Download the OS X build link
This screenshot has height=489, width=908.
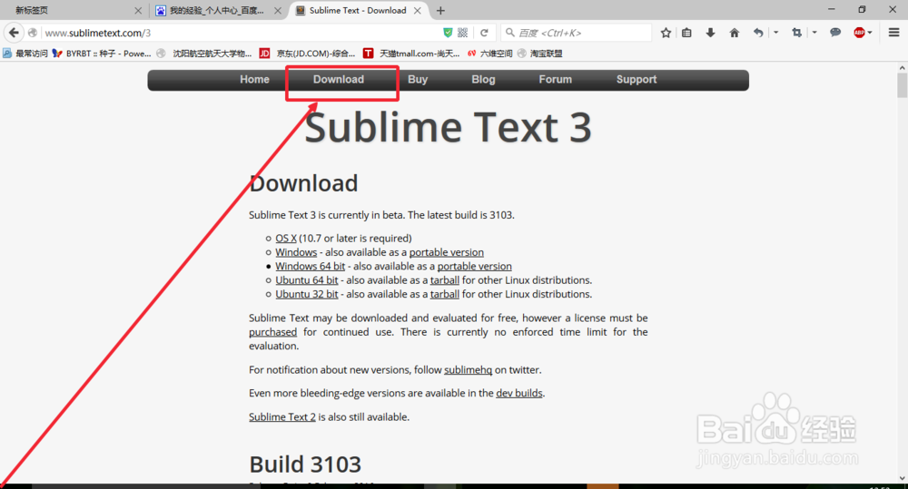coord(286,239)
